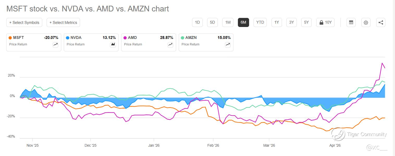Select the 1Y range tab

(276, 22)
